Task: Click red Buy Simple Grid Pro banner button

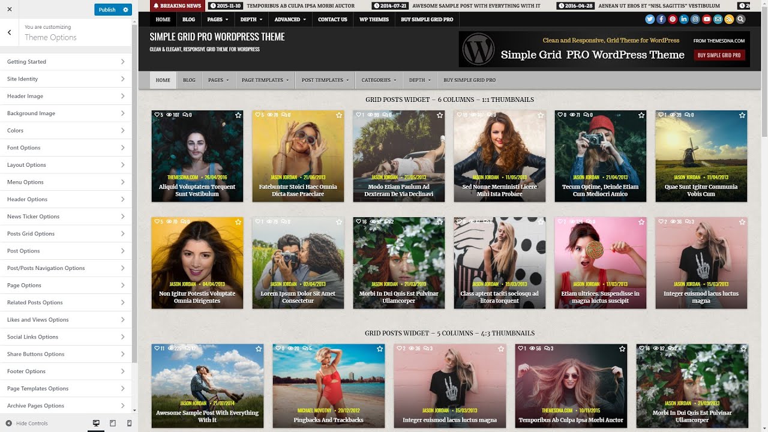Action: pos(719,55)
